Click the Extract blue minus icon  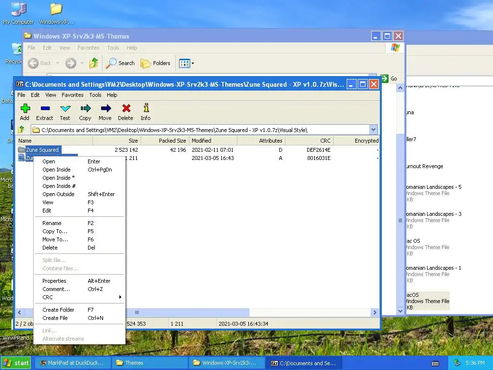(45, 108)
